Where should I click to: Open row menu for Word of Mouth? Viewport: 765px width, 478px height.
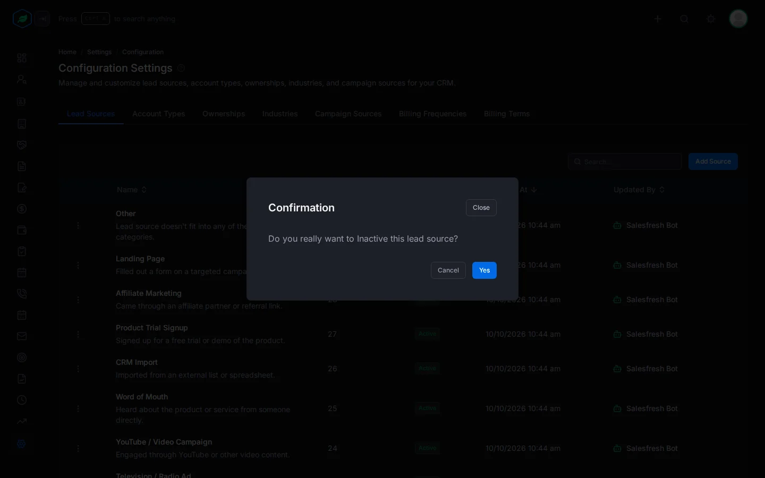pyautogui.click(x=78, y=408)
